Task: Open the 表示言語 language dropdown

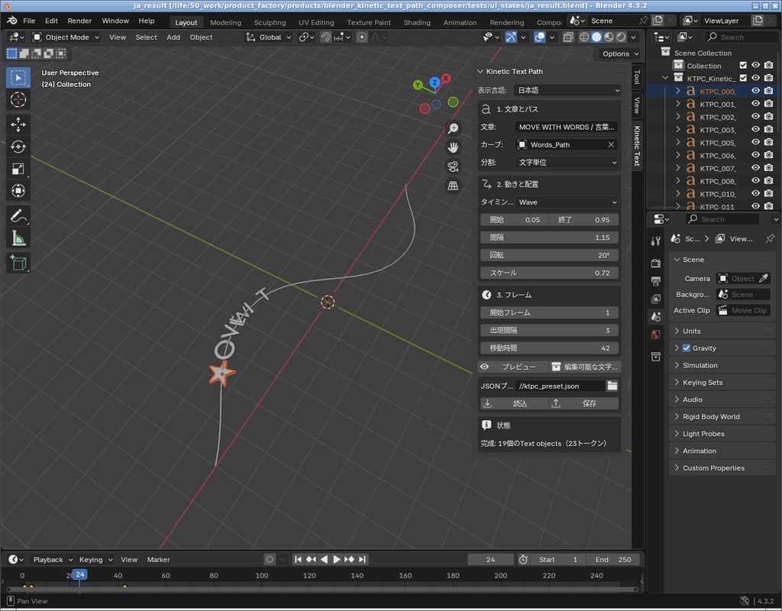Action: coord(567,90)
